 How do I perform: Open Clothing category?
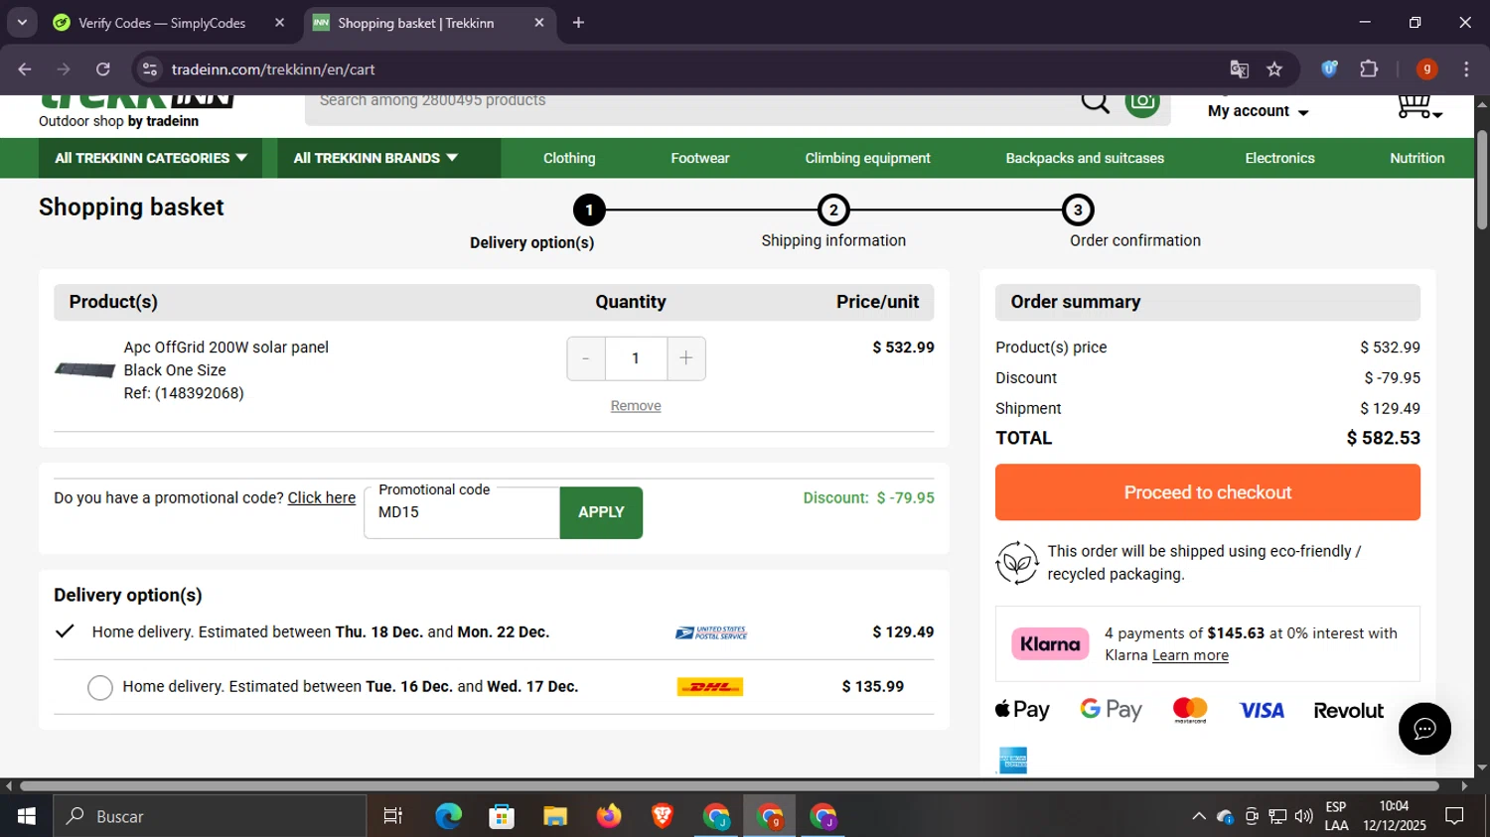tap(569, 158)
